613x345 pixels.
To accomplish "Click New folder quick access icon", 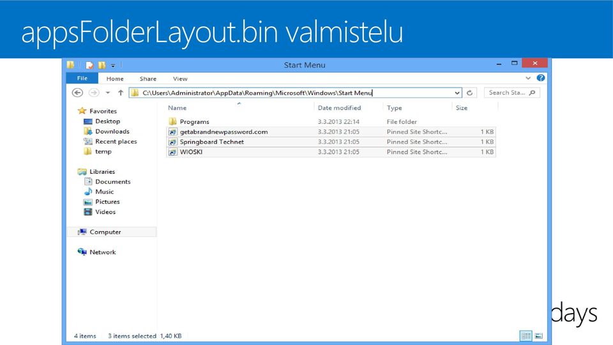I will (x=102, y=65).
